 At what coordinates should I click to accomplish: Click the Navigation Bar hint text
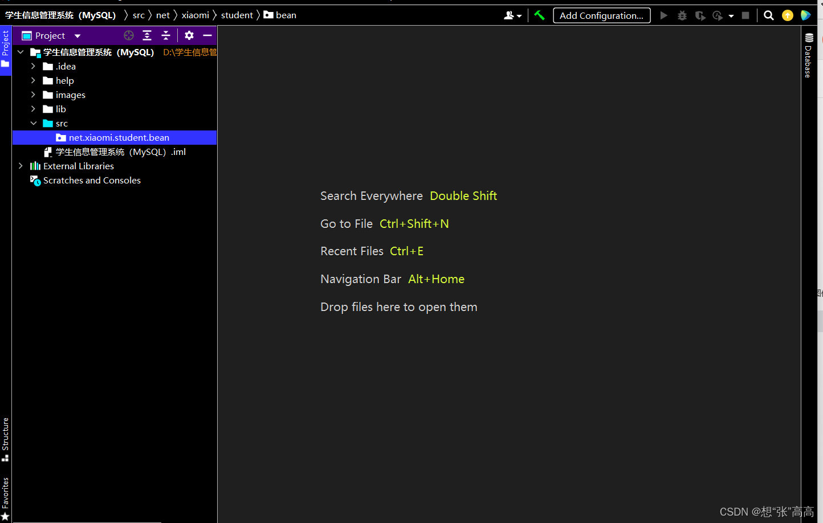tap(361, 279)
